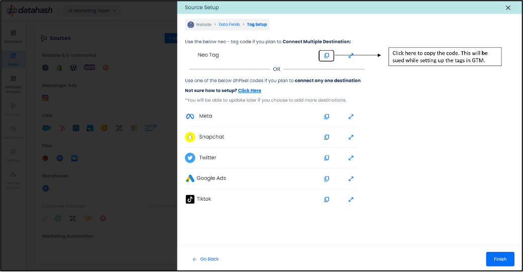The image size is (523, 272).
Task: Select the Salesforce CRM icon
Action: (x=46, y=128)
